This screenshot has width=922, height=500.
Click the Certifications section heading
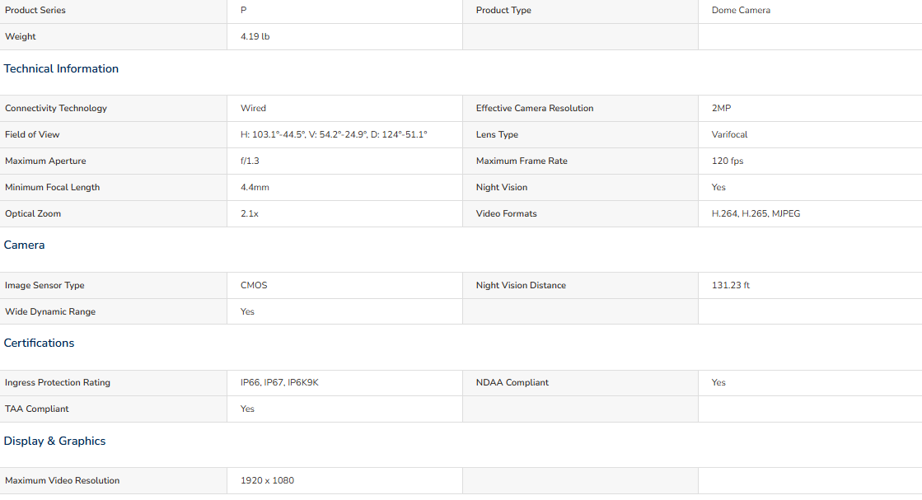(39, 343)
